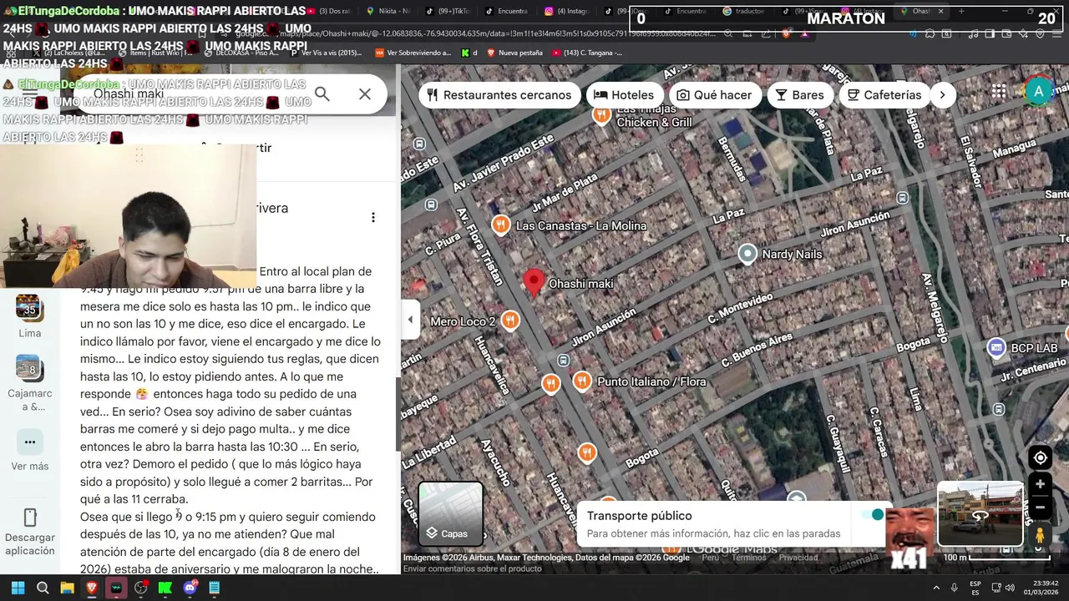The image size is (1069, 601).
Task: Open the volume control in system tray
Action: tap(1010, 588)
